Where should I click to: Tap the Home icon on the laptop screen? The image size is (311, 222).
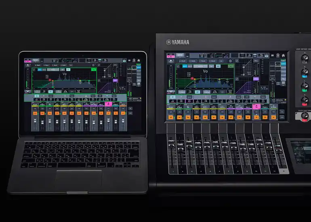point(139,61)
